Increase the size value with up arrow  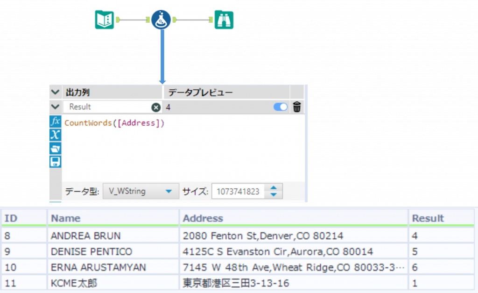click(x=274, y=188)
